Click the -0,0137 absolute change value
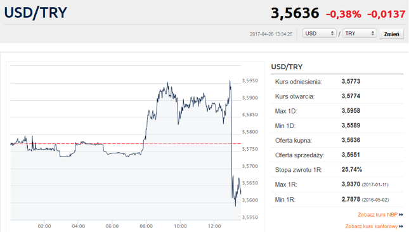This screenshot has width=409, height=232. tap(386, 14)
